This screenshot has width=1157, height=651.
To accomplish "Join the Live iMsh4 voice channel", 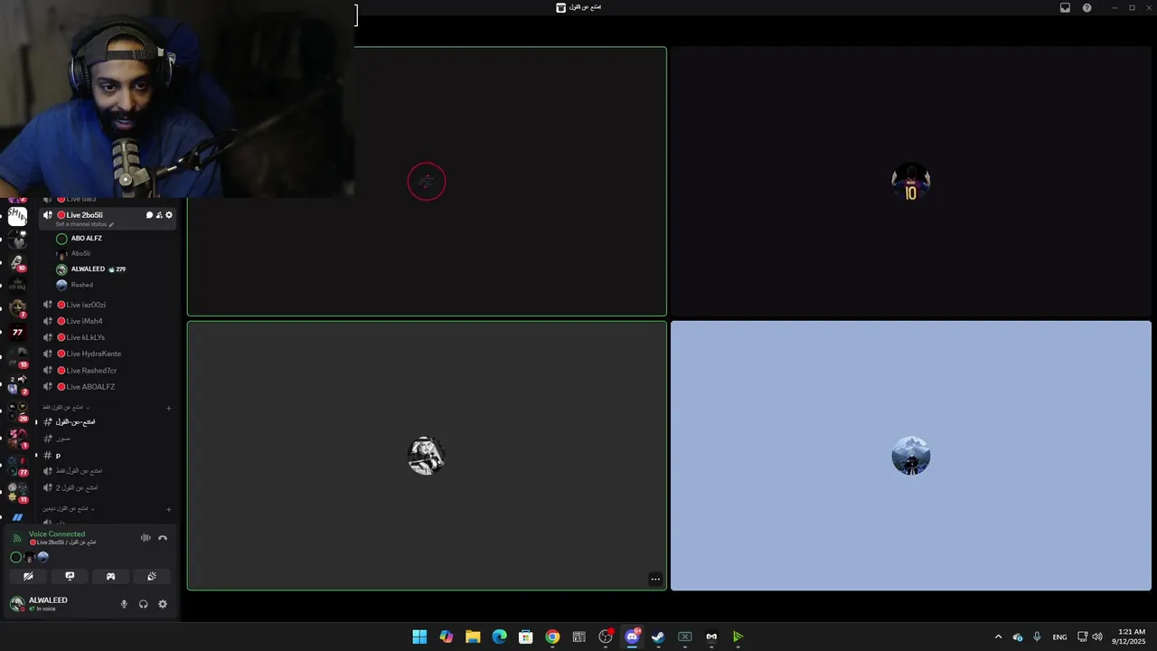I will (x=107, y=321).
